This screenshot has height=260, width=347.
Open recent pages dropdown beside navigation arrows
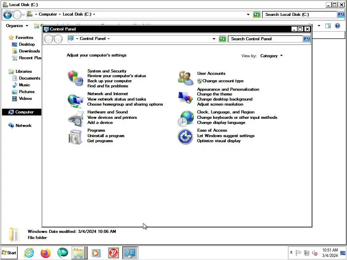pos(23,15)
